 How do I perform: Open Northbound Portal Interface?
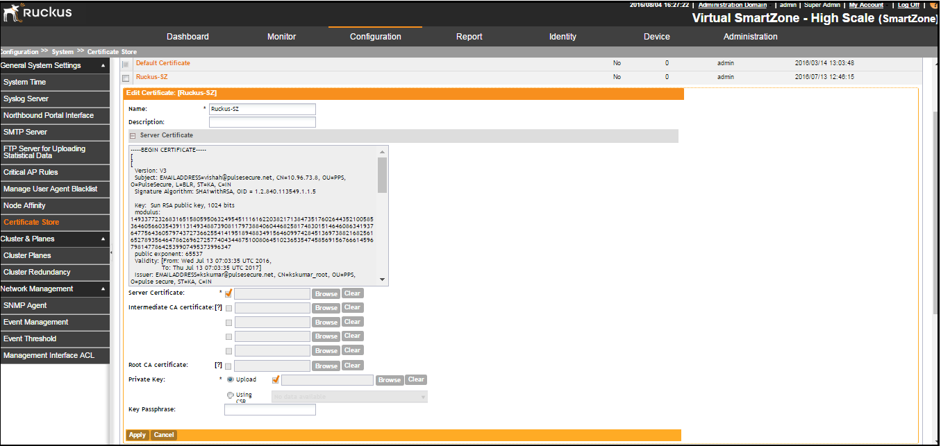pyautogui.click(x=55, y=115)
